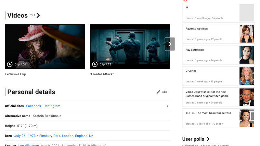260x146 pixels.
Task: Open the Videos section chevron arrow
Action: (38, 15)
